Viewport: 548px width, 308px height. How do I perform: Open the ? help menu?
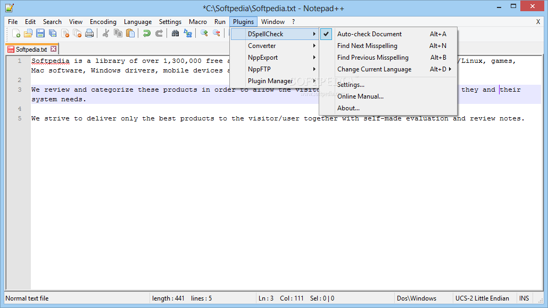294,22
